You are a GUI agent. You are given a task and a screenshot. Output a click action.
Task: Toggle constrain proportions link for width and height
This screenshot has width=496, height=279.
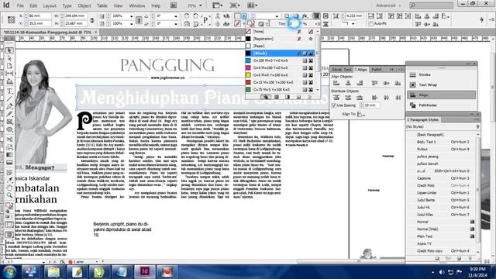click(92, 20)
